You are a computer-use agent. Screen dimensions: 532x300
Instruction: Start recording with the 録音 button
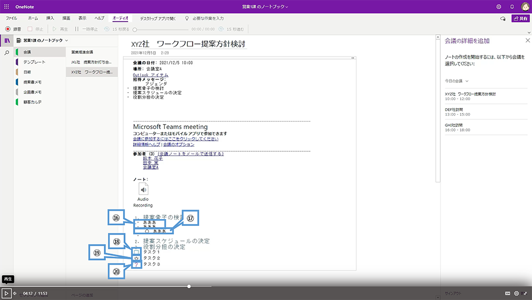[13, 29]
